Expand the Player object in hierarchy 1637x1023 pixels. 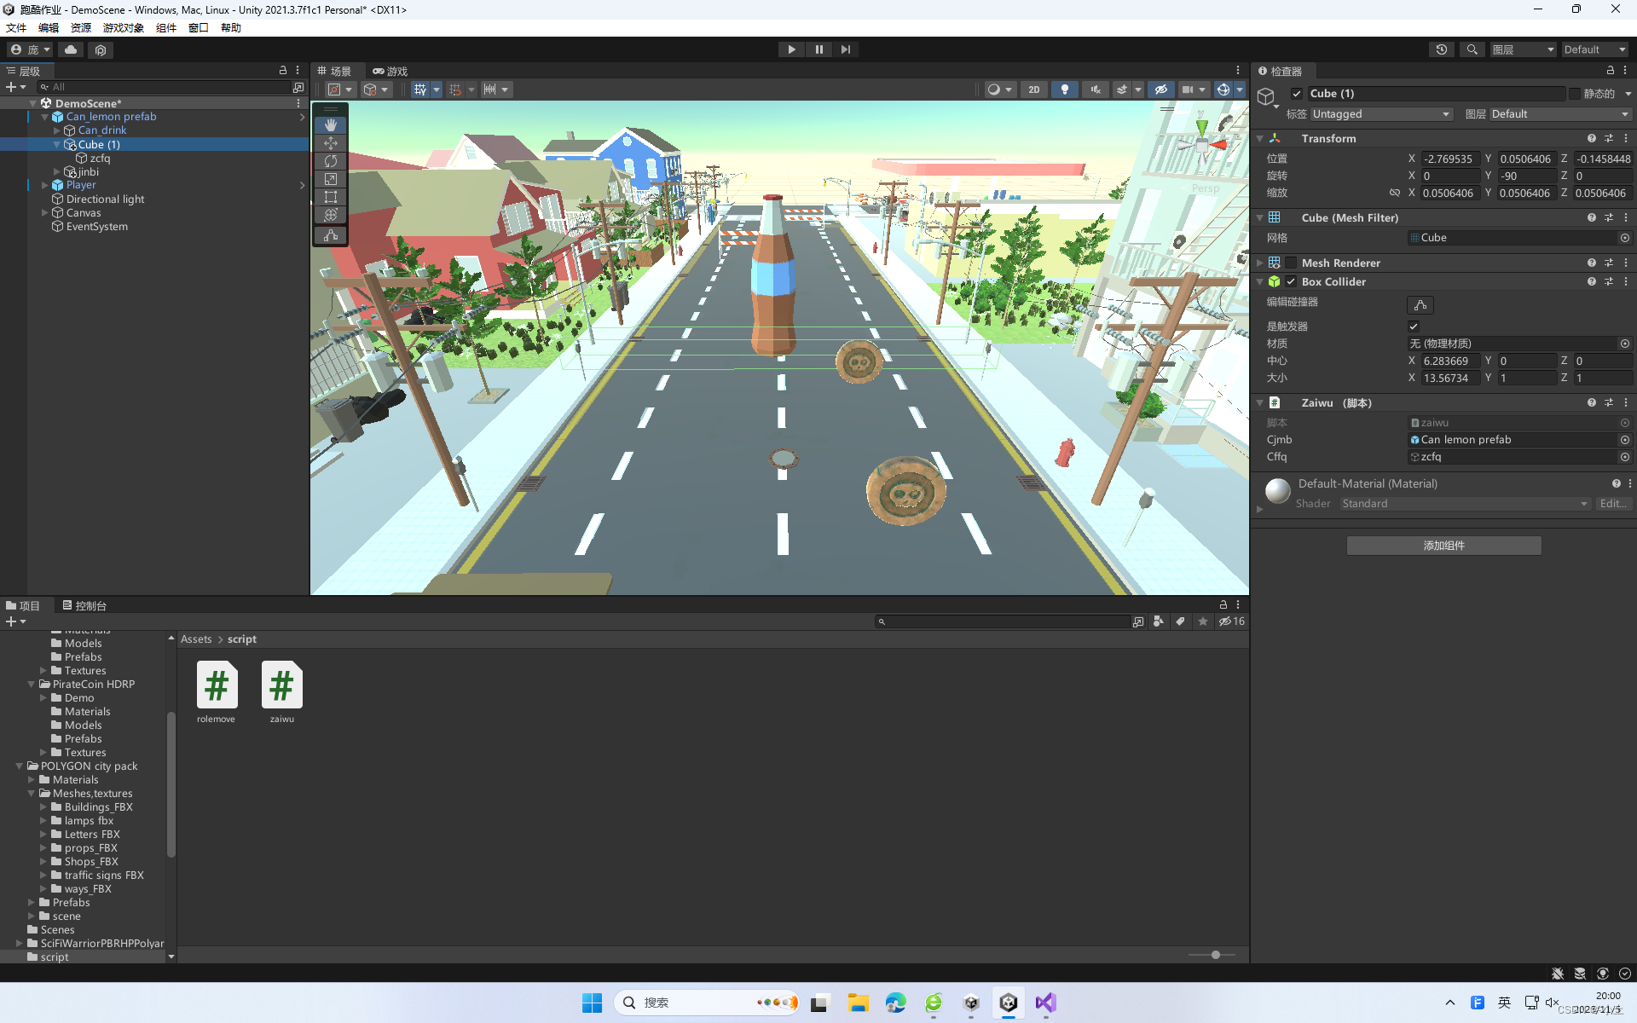[44, 185]
